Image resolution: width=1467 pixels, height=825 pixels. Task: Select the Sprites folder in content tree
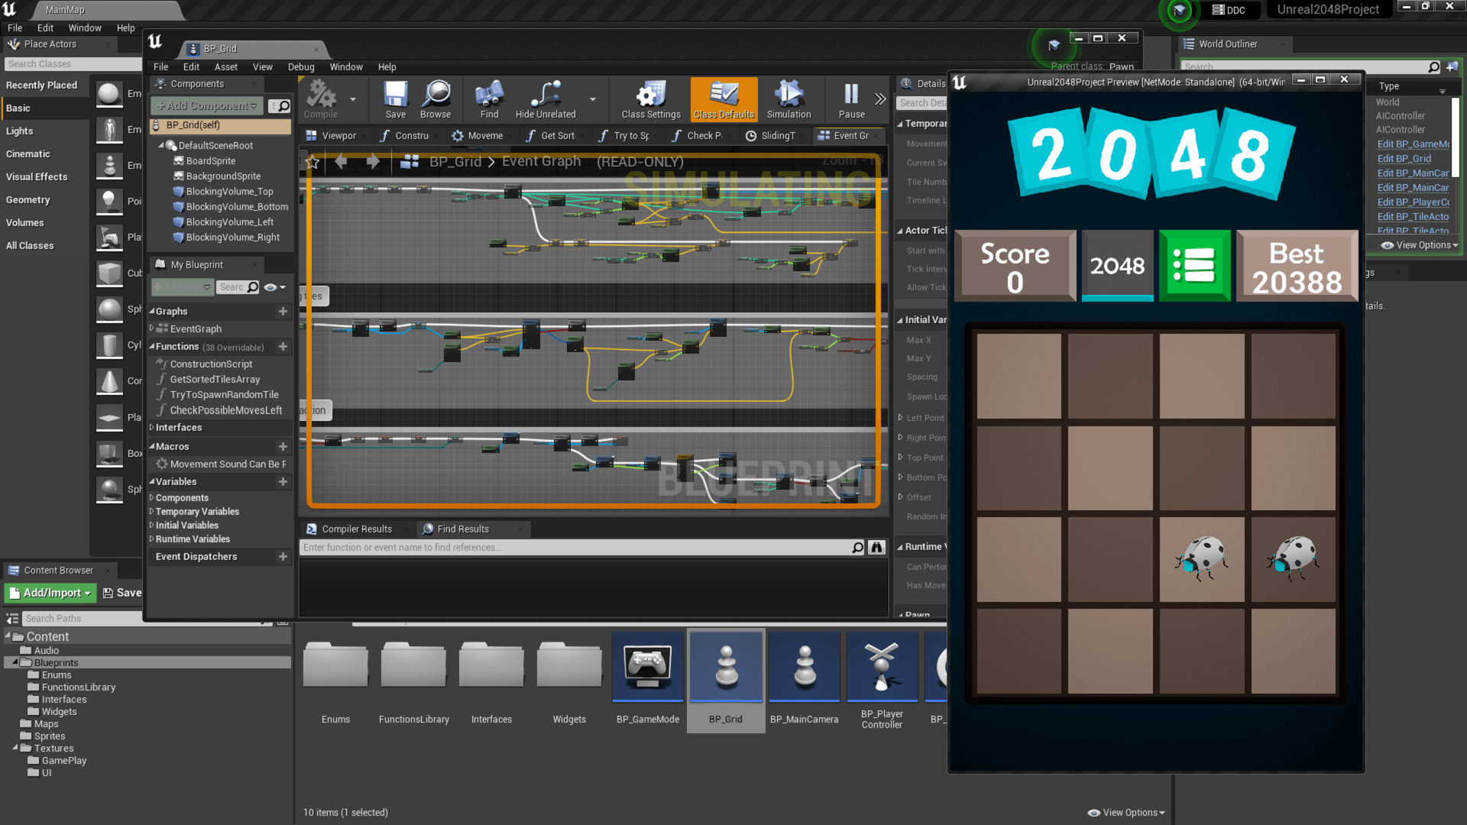(x=49, y=736)
